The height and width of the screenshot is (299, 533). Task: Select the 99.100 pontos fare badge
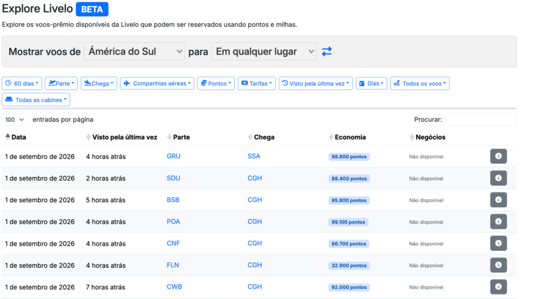click(348, 222)
